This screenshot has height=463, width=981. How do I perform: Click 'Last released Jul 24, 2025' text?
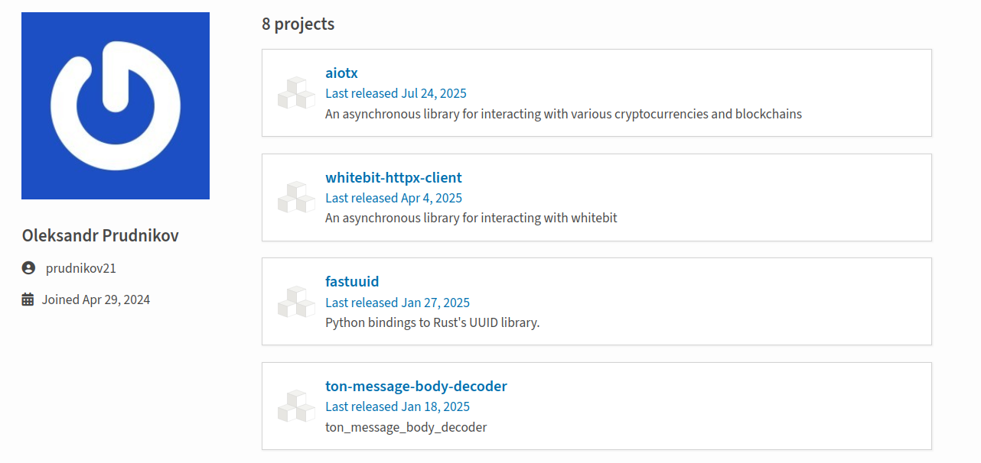pyautogui.click(x=396, y=93)
